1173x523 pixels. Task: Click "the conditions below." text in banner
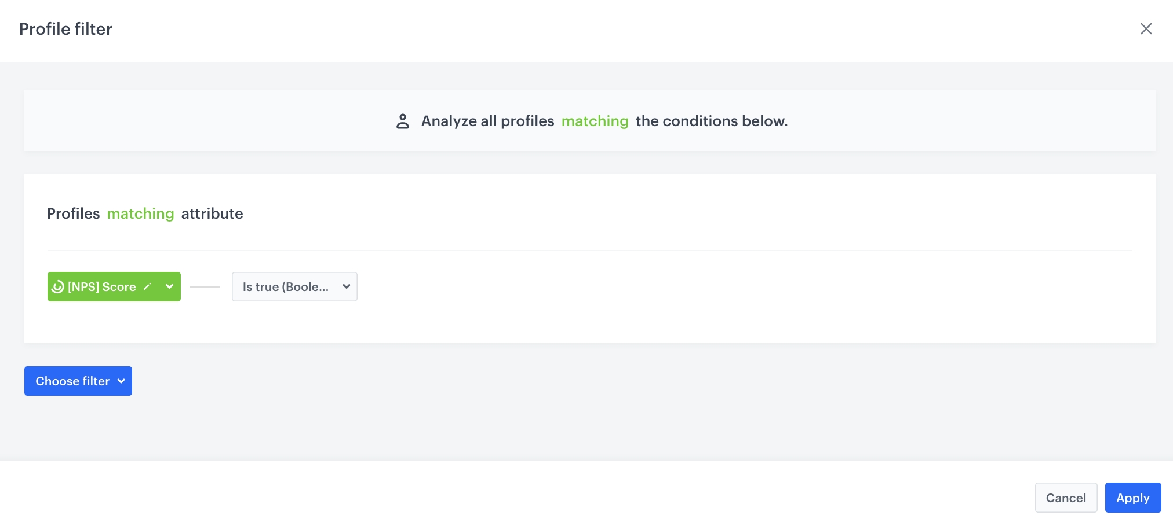point(711,121)
